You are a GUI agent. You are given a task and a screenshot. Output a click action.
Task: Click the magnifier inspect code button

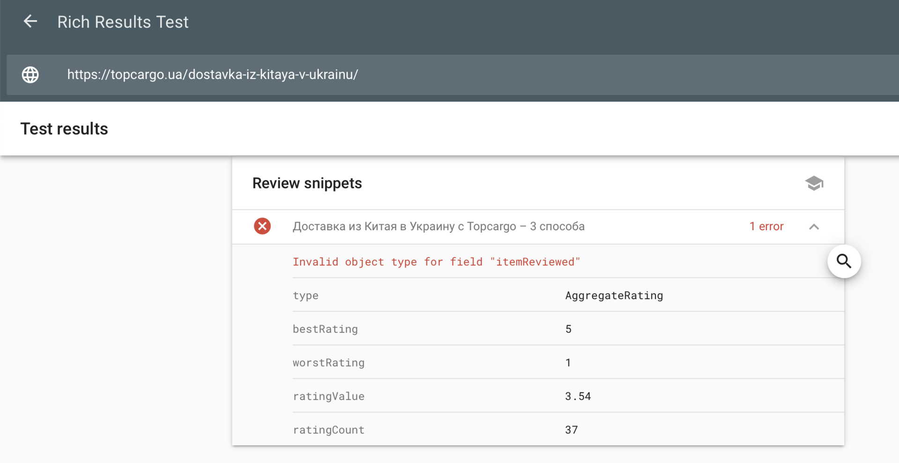click(x=844, y=261)
